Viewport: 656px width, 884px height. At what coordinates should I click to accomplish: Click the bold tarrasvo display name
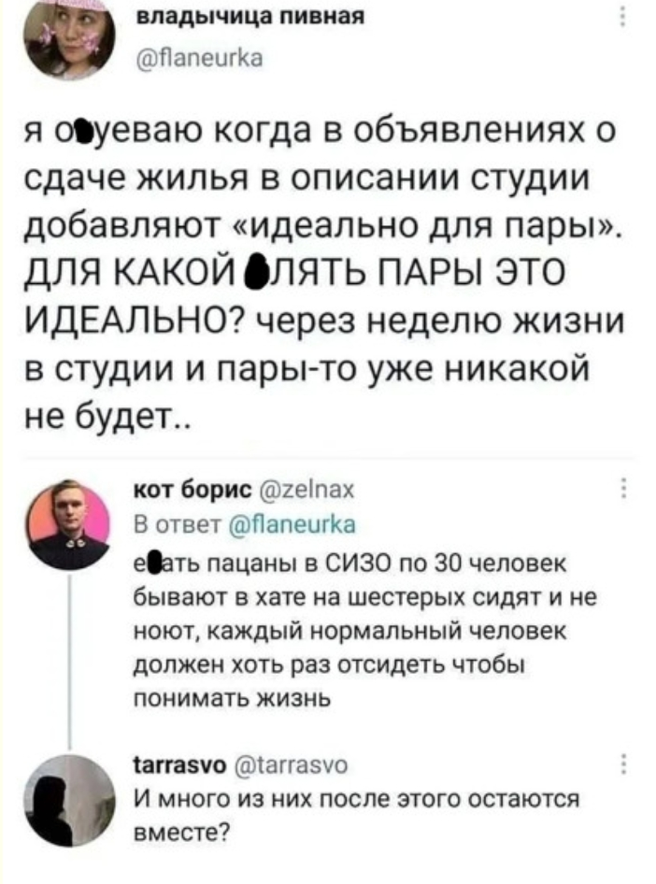pyautogui.click(x=179, y=765)
